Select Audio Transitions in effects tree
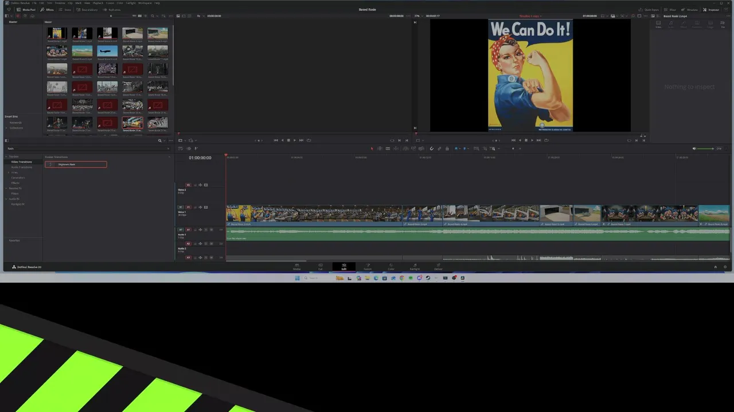Image resolution: width=734 pixels, height=412 pixels. point(21,167)
